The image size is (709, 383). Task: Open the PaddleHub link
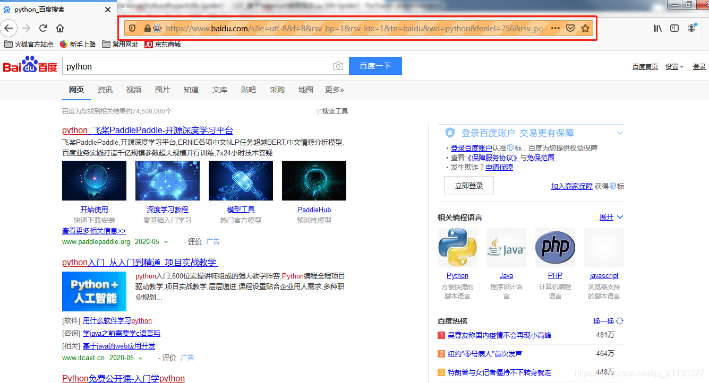(314, 210)
